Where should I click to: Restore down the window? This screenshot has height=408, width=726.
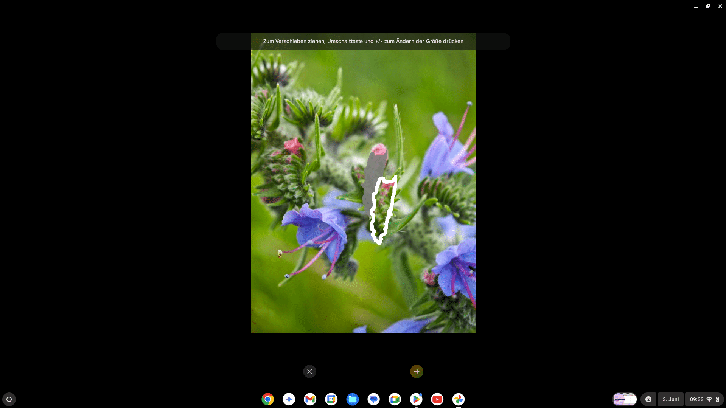[x=708, y=6]
